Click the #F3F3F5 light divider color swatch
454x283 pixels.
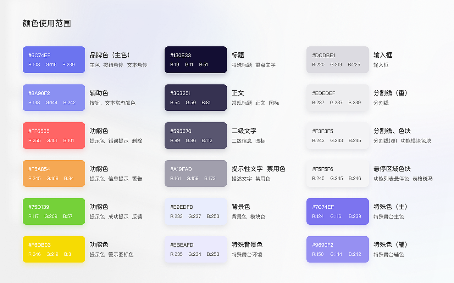[337, 135]
